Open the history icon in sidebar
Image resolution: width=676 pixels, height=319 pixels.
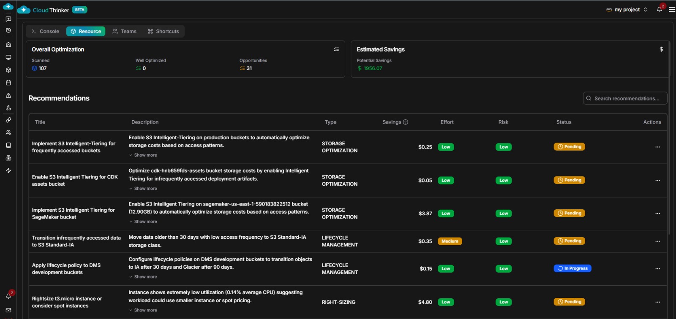8,30
